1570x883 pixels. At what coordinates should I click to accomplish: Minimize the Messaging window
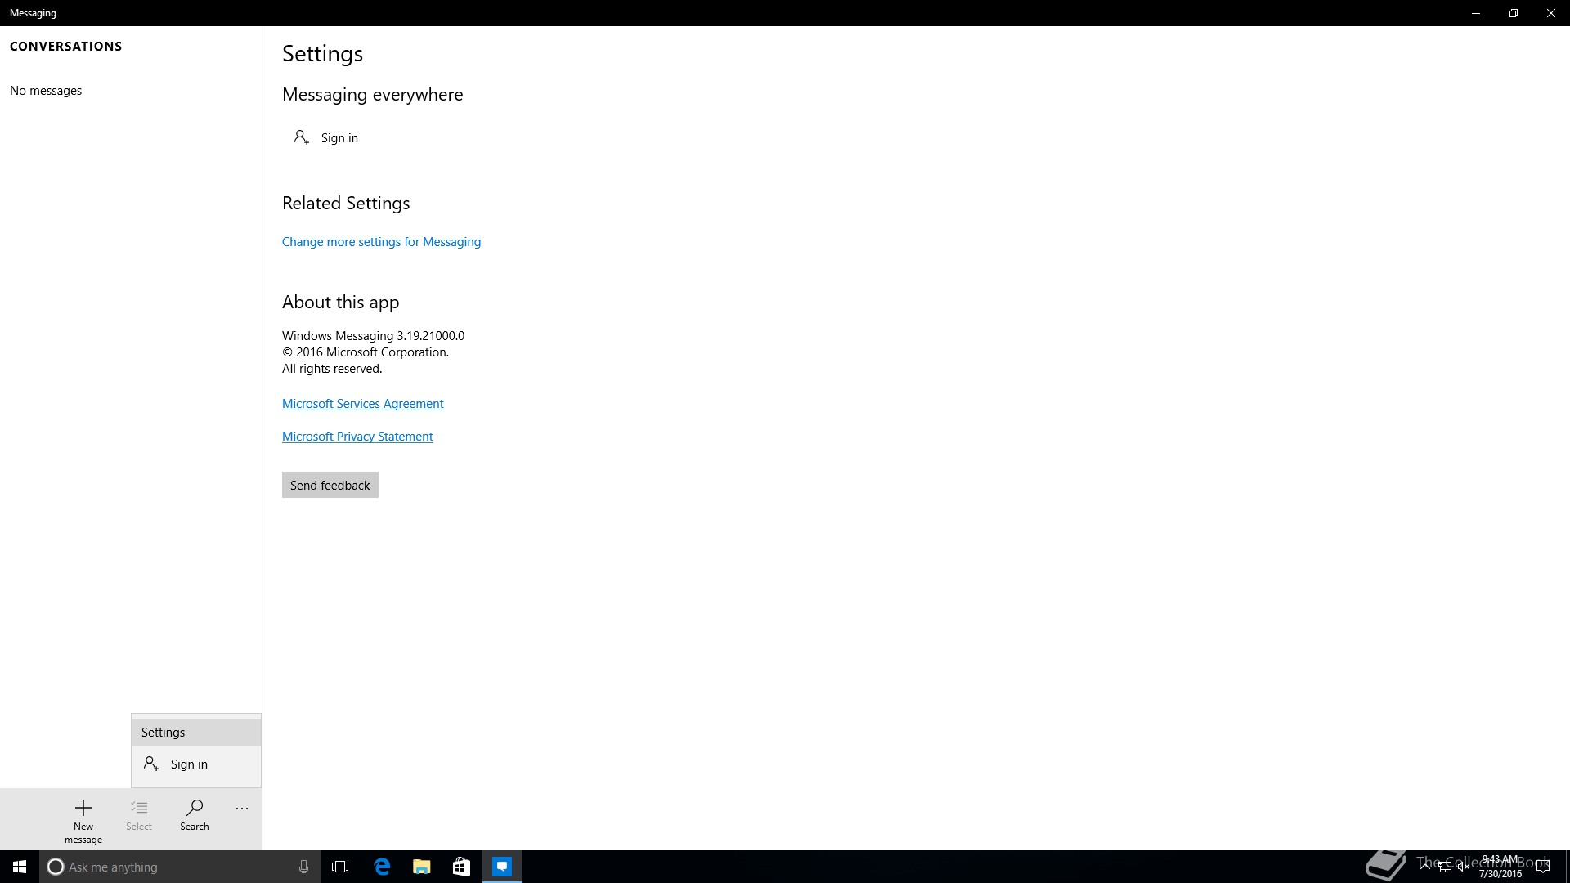1476,13
